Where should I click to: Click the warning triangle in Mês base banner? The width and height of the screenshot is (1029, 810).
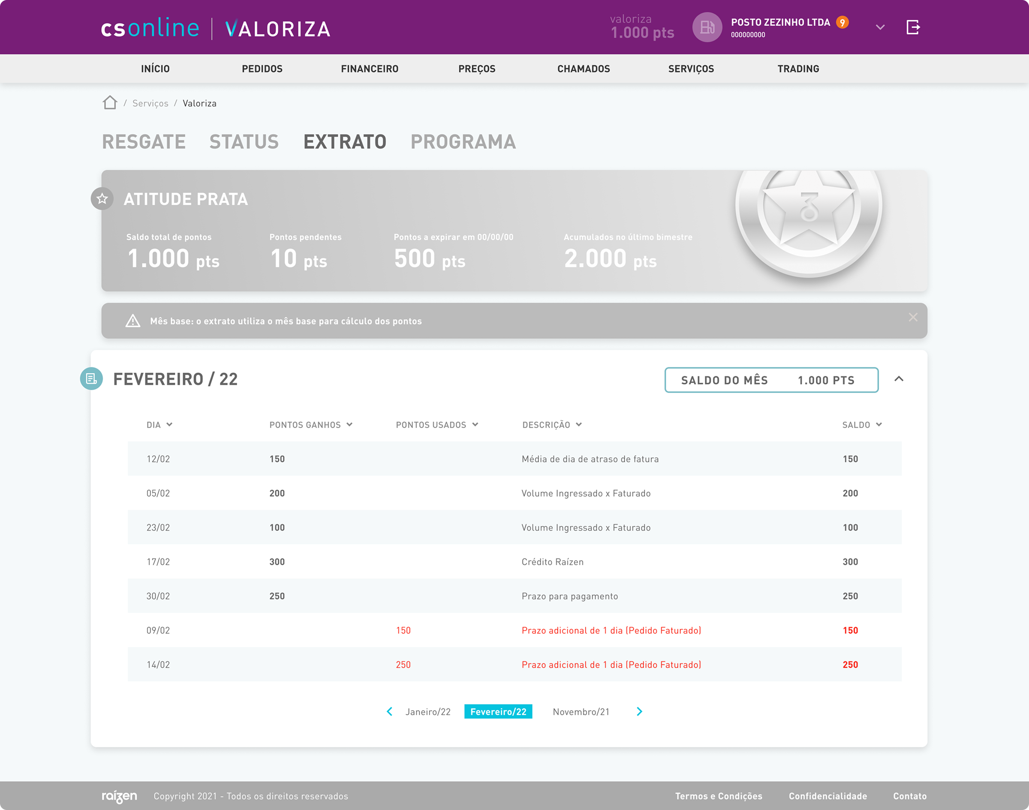133,321
